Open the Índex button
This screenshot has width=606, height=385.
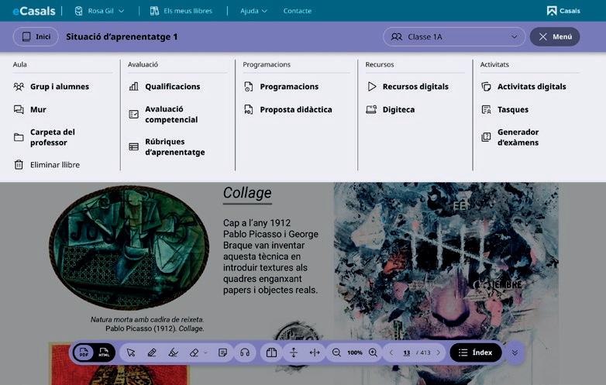(x=476, y=352)
